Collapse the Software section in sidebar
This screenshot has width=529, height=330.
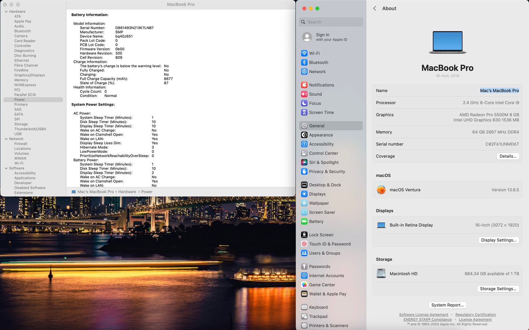pyautogui.click(x=6, y=168)
